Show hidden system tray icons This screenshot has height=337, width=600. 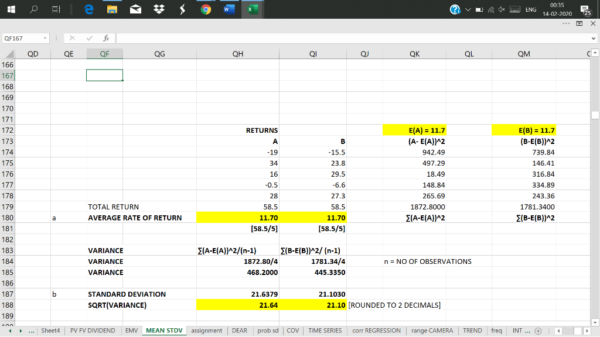pos(468,9)
